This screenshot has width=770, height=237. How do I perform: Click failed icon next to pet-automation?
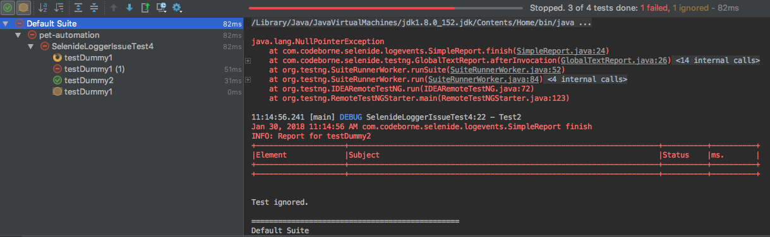[32, 35]
